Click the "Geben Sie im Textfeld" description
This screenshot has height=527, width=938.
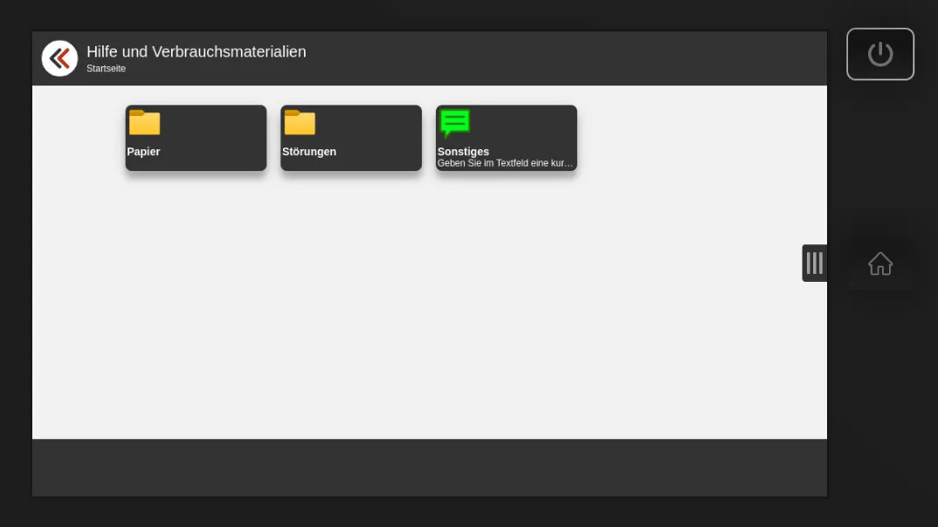(505, 163)
